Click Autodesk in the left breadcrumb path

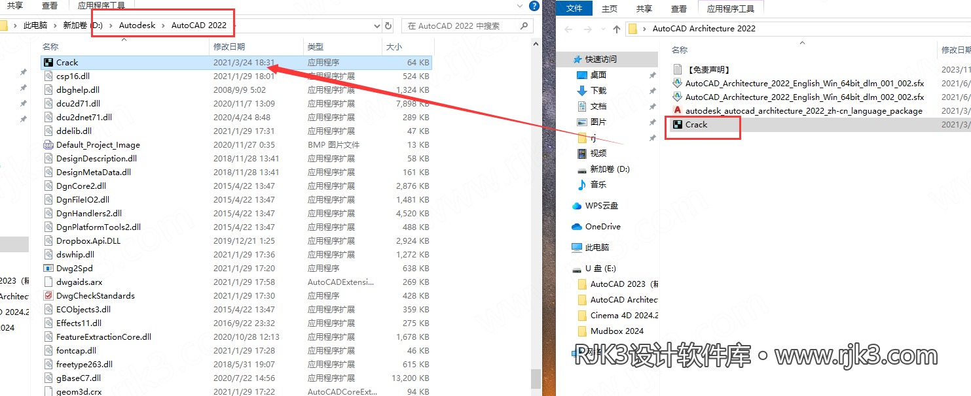(x=137, y=26)
